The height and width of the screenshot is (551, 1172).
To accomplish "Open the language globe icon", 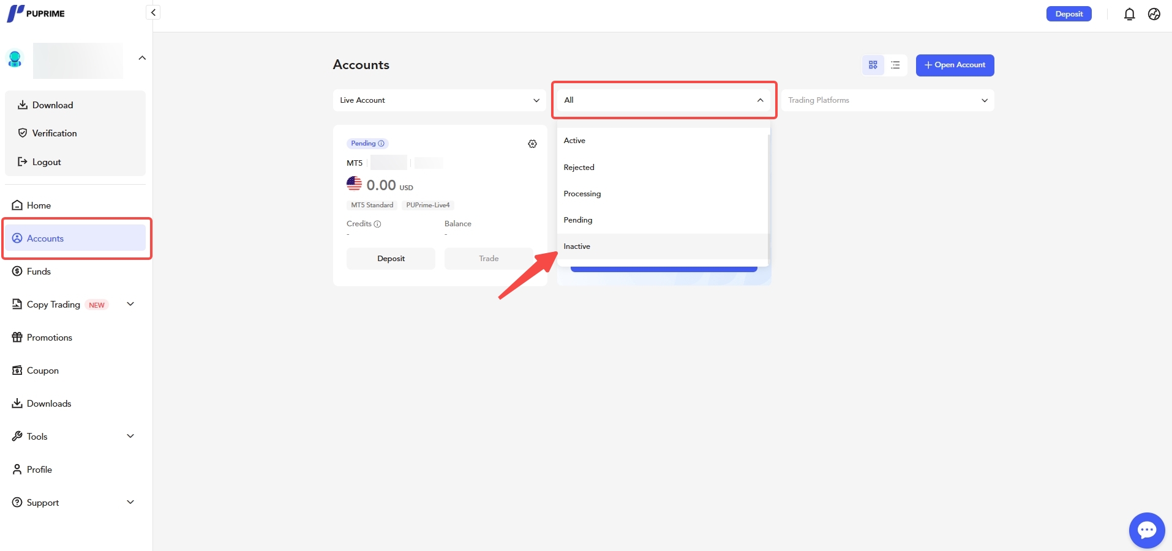I will [x=1154, y=14].
